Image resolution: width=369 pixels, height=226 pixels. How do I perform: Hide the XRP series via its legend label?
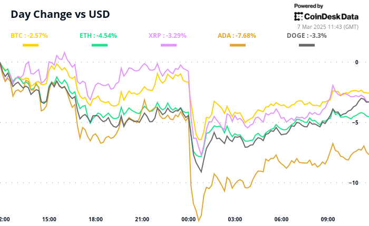(x=168, y=36)
